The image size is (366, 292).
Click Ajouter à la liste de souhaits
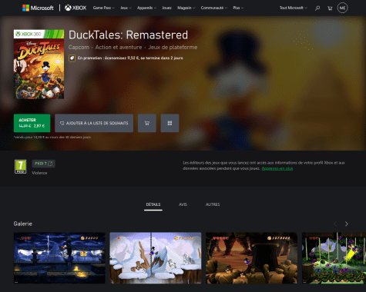tap(94, 123)
